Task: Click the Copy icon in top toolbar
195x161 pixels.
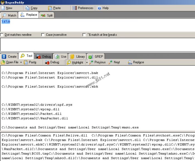Action: (27, 8)
